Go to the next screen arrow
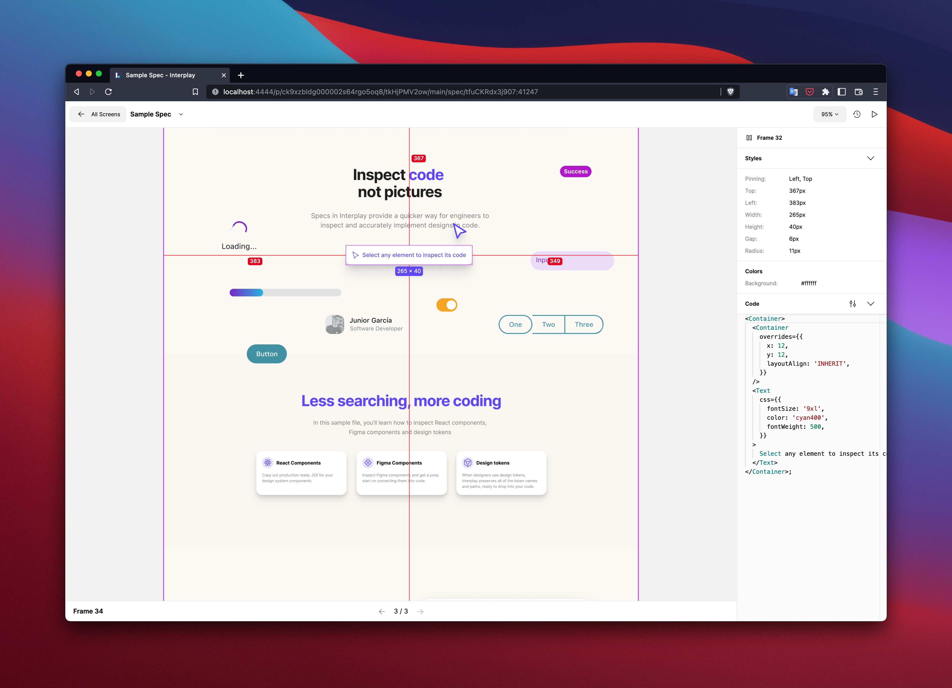952x688 pixels. (x=420, y=612)
